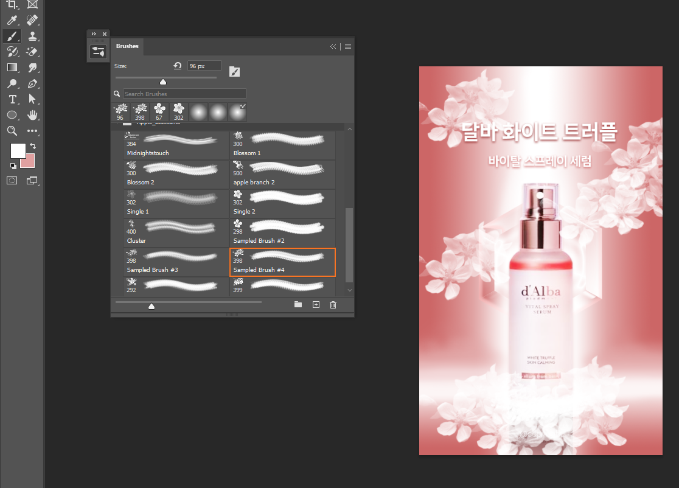The width and height of the screenshot is (679, 488).
Task: Select the Spot Healing Brush tool
Action: pyautogui.click(x=32, y=20)
